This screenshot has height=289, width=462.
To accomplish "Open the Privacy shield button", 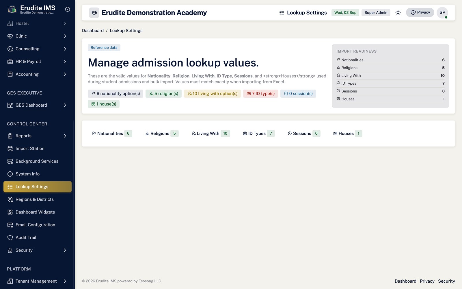I will coord(420,12).
